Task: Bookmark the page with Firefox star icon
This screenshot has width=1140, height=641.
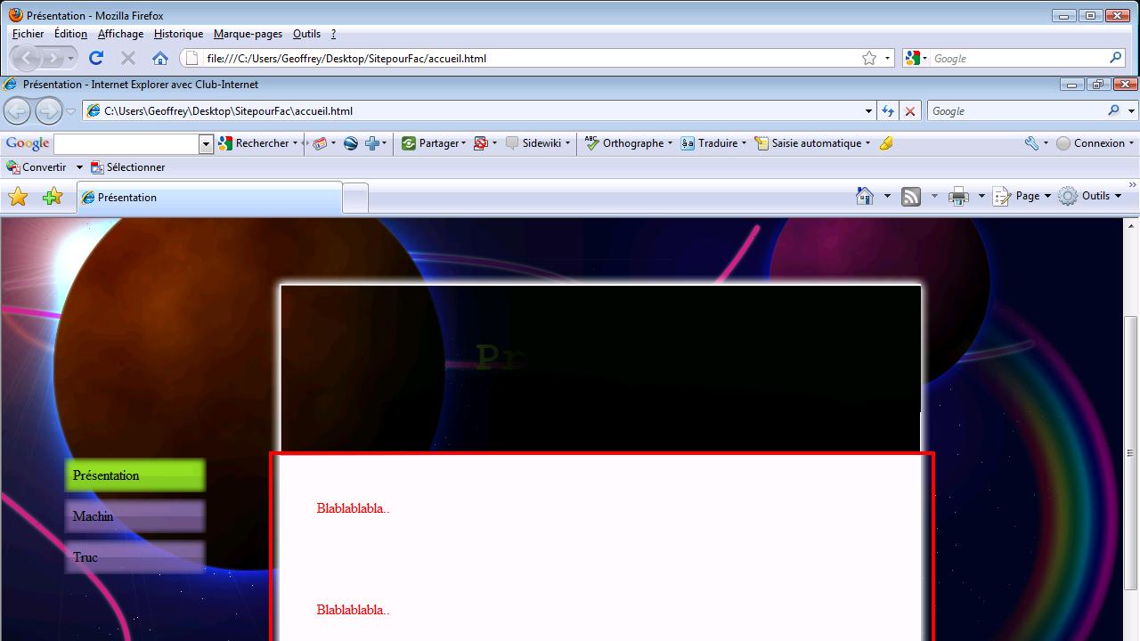Action: [869, 58]
